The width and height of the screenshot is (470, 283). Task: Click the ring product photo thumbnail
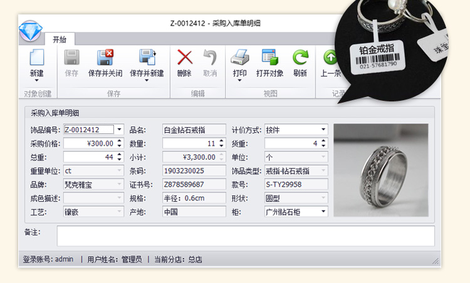coord(380,170)
